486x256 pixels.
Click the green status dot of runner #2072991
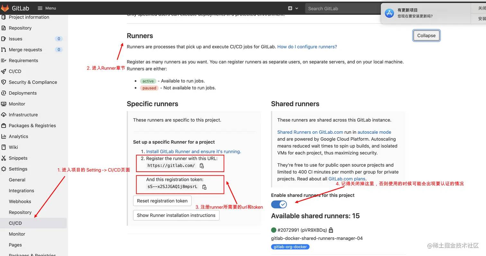click(x=274, y=230)
